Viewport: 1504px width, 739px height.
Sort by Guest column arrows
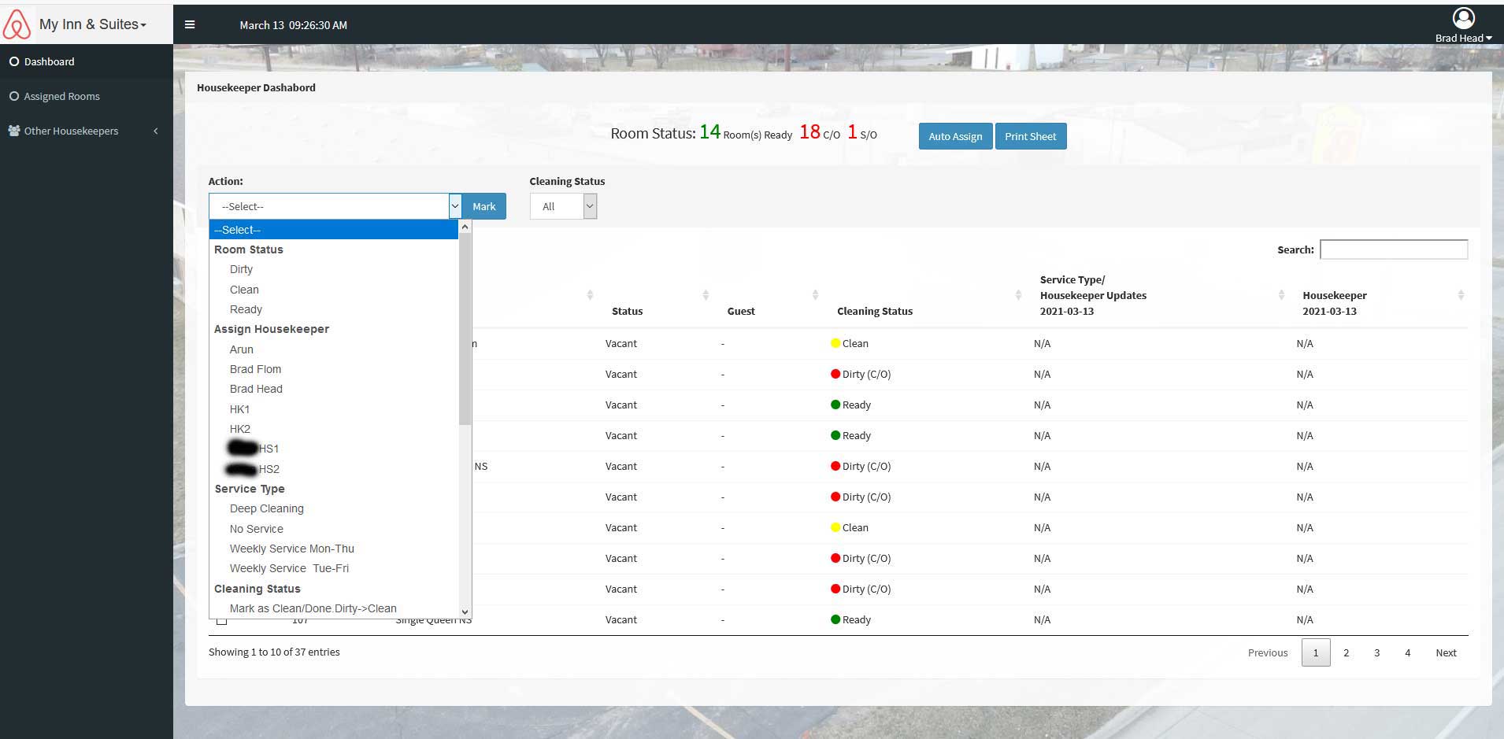(x=815, y=295)
